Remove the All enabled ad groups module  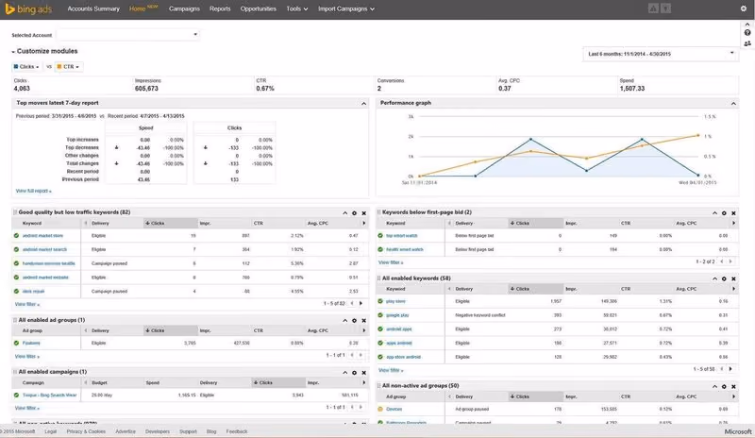pyautogui.click(x=364, y=320)
